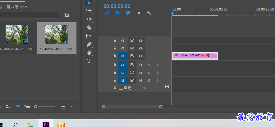Screen dimensions: 275x127
Task: Click right handle of timeline zoom bar
Action: [x=161, y=107]
